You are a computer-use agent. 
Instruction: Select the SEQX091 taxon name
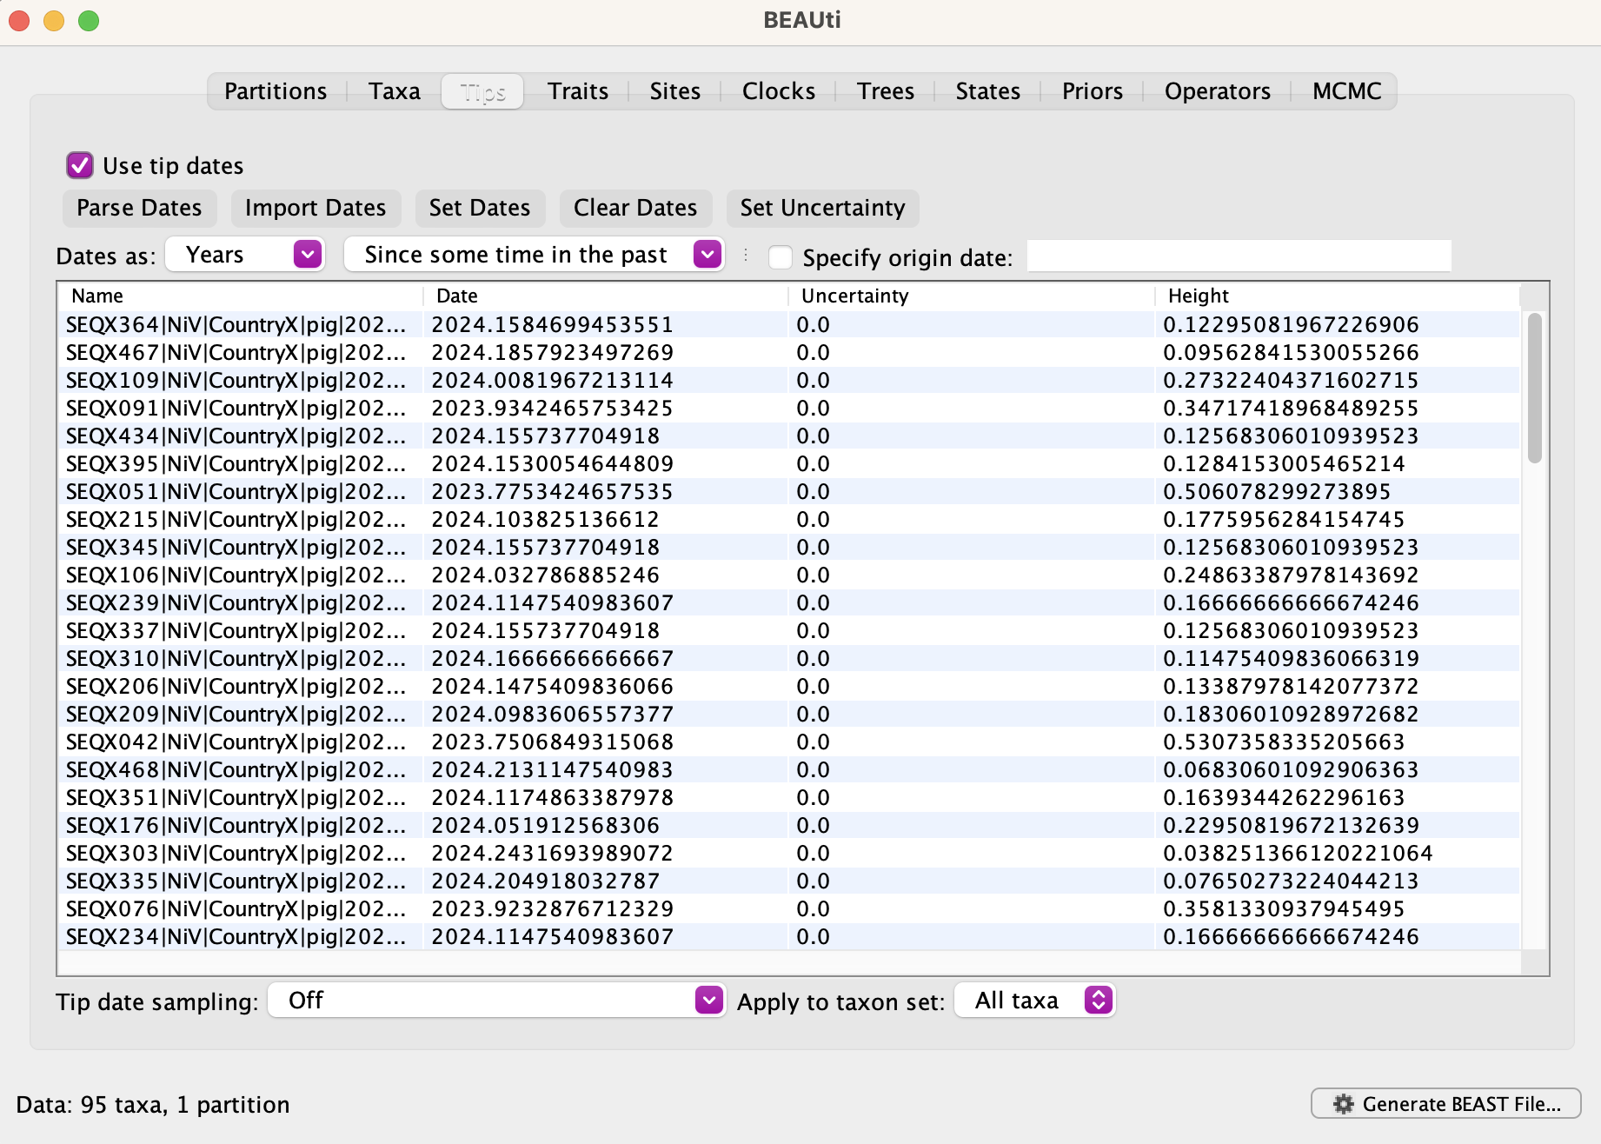[236, 408]
